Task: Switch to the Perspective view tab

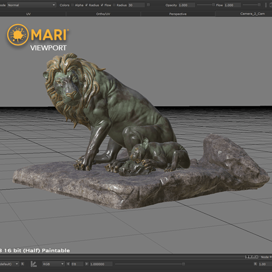Action: (178, 14)
